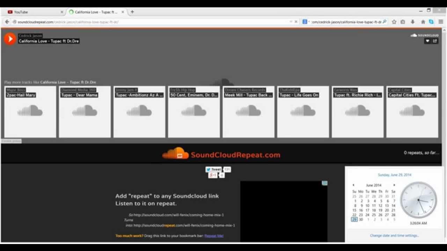Close the YouTube tab

[62, 12]
